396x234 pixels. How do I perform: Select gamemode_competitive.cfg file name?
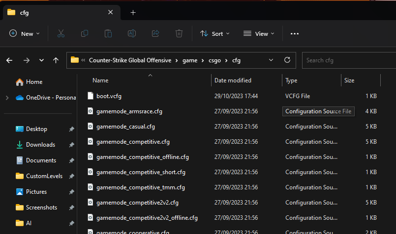pos(133,142)
